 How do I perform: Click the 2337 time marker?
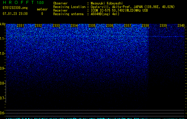pos(128,25)
